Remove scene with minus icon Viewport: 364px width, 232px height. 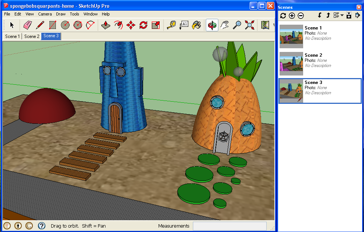tap(301, 15)
